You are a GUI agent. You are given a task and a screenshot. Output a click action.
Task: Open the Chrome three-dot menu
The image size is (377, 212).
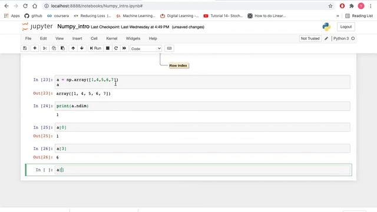click(x=371, y=6)
